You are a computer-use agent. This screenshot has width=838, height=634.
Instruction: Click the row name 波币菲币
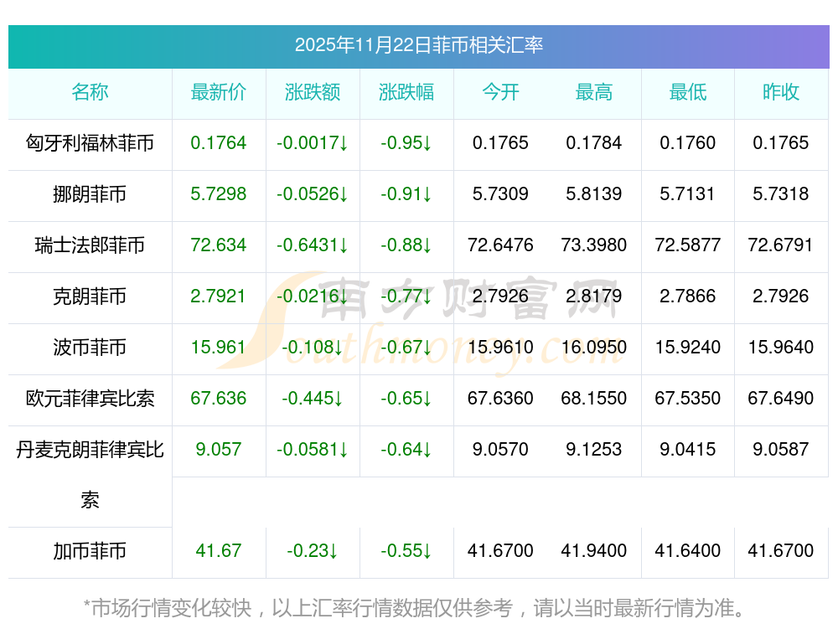coord(90,348)
